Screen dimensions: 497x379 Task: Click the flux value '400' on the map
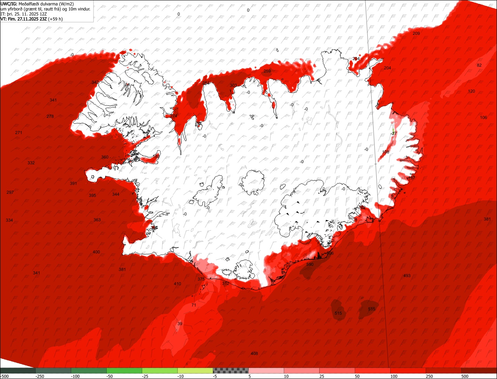coord(96,252)
